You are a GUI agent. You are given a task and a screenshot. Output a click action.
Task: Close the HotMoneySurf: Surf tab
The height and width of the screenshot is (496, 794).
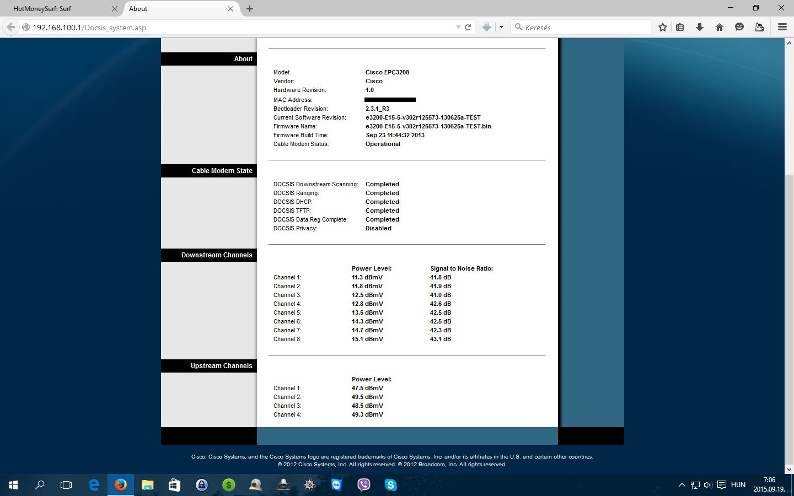click(115, 9)
